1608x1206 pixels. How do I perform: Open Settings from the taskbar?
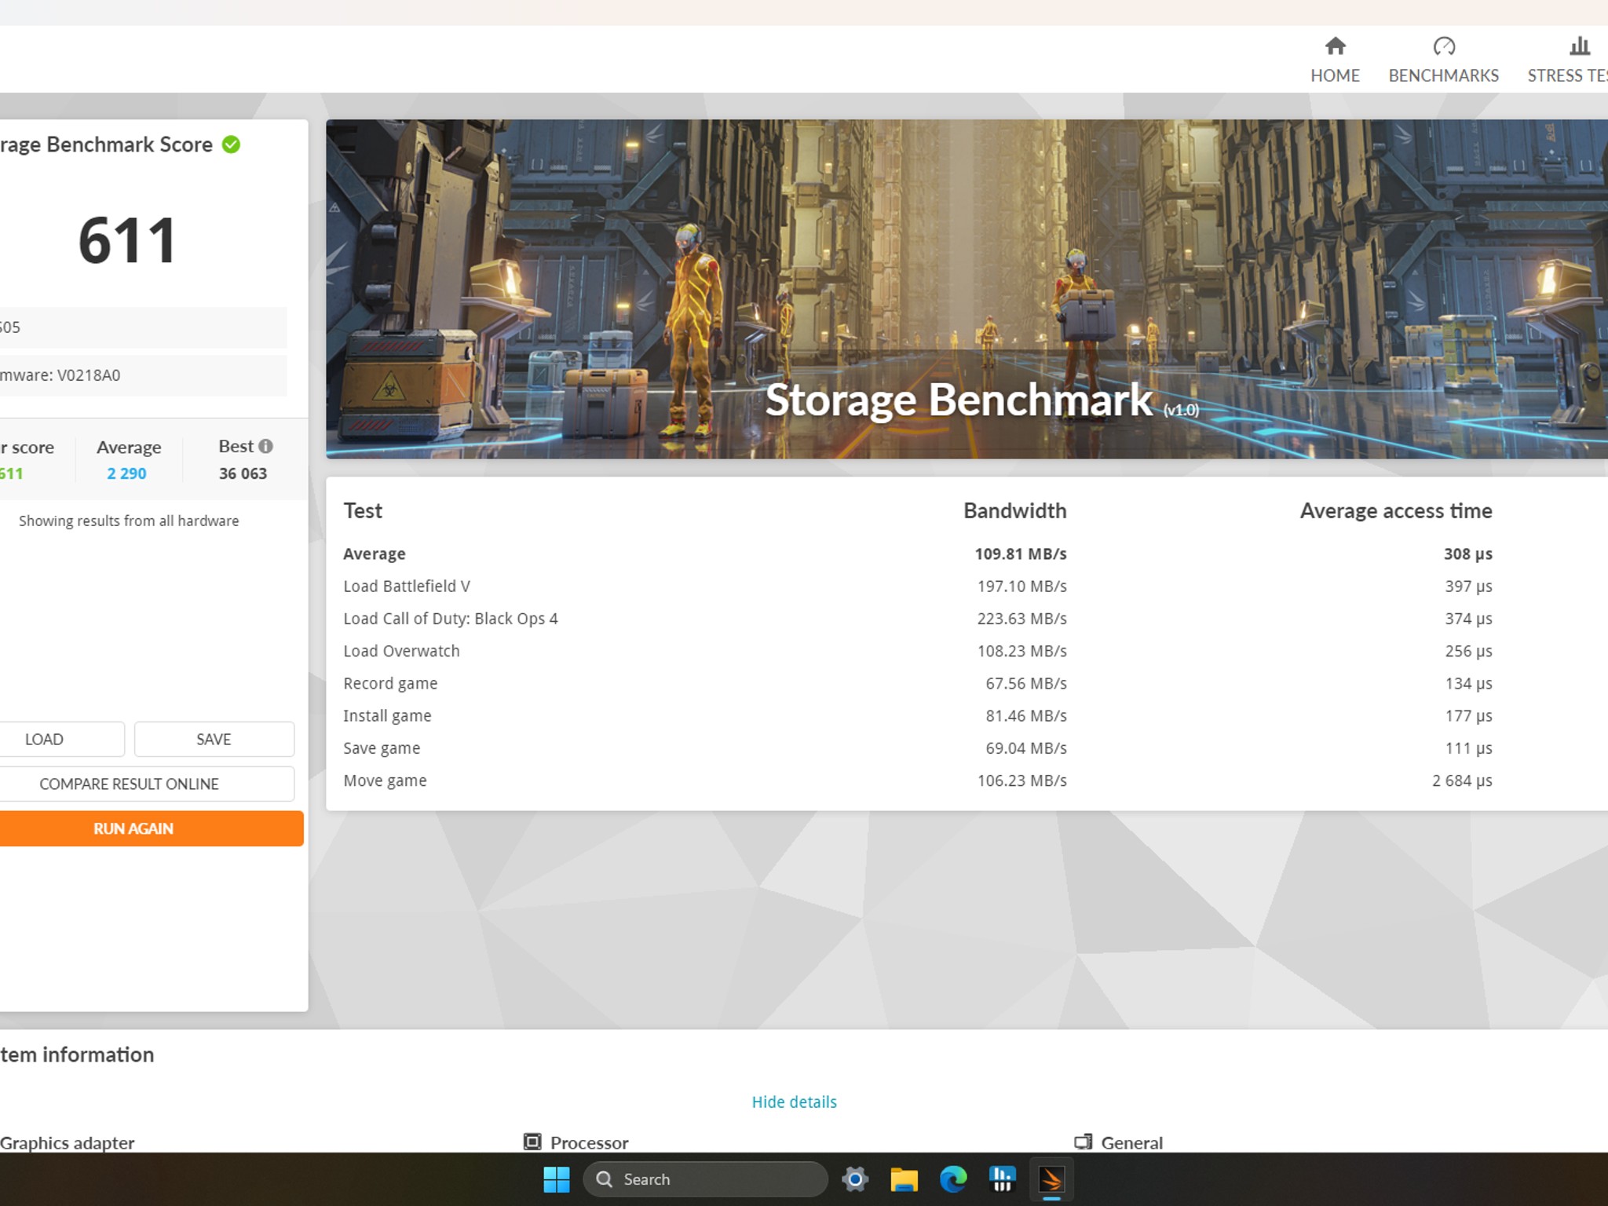tap(855, 1179)
